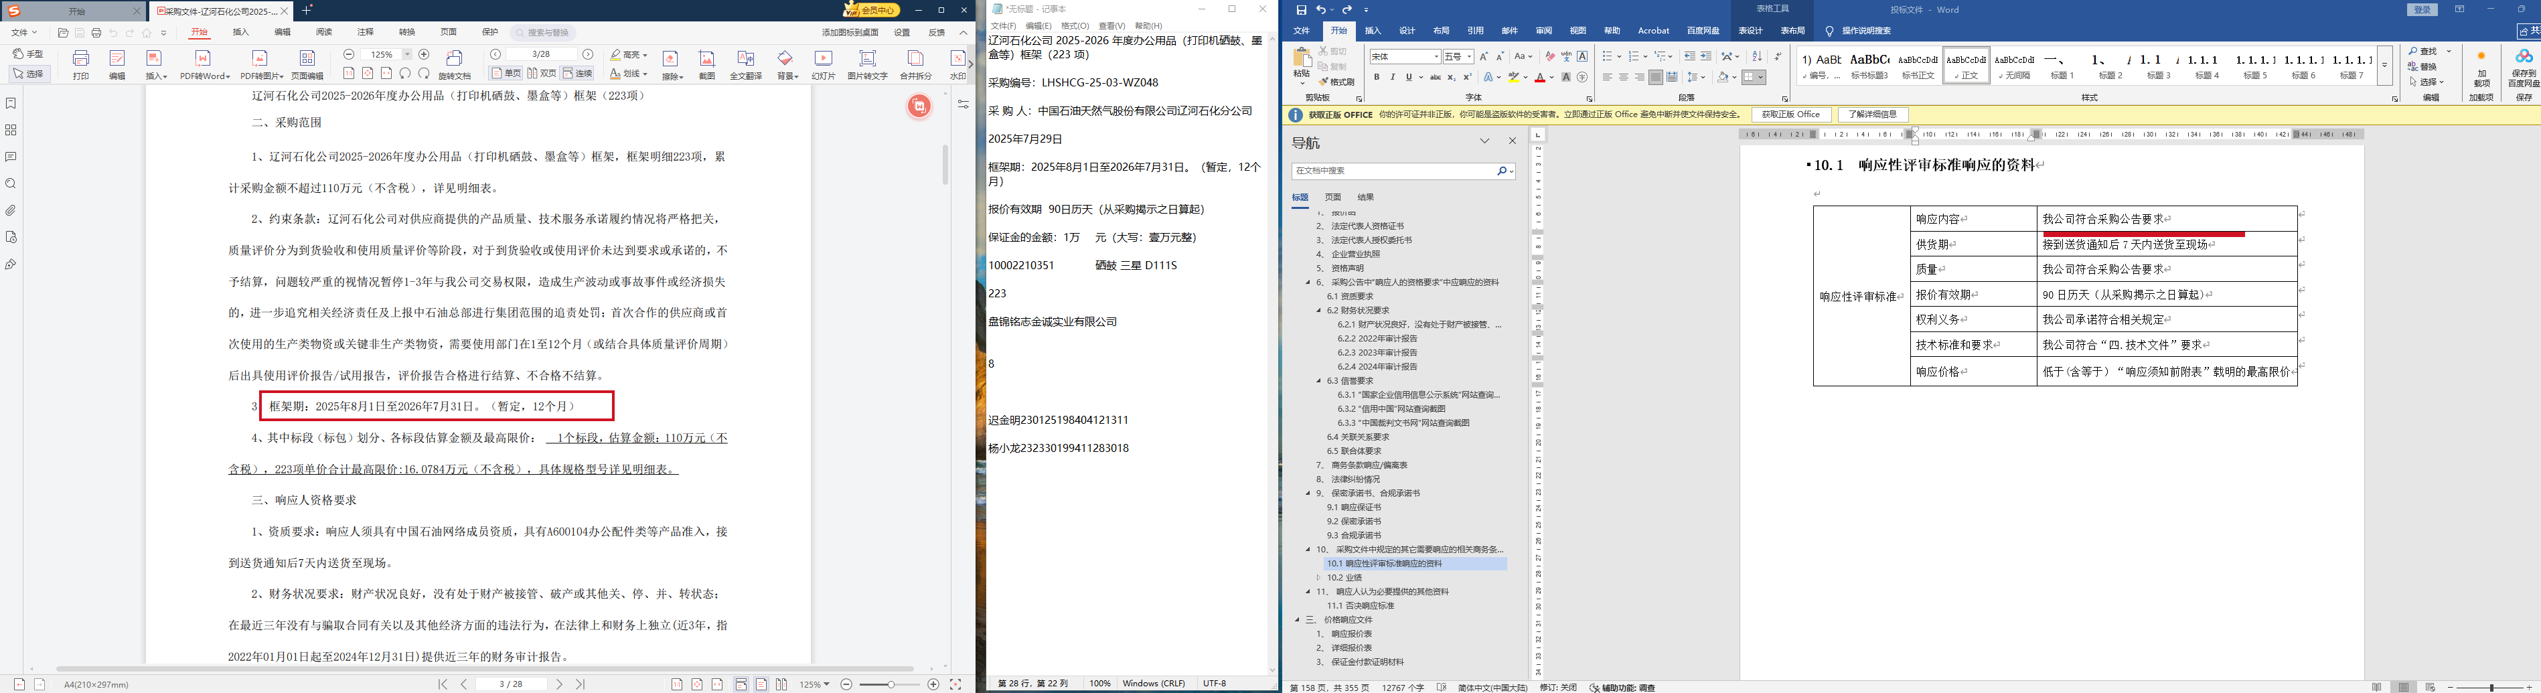Screen dimensions: 2541x693
Task: Adjust the PDF reader zoom slider
Action: 890,684
